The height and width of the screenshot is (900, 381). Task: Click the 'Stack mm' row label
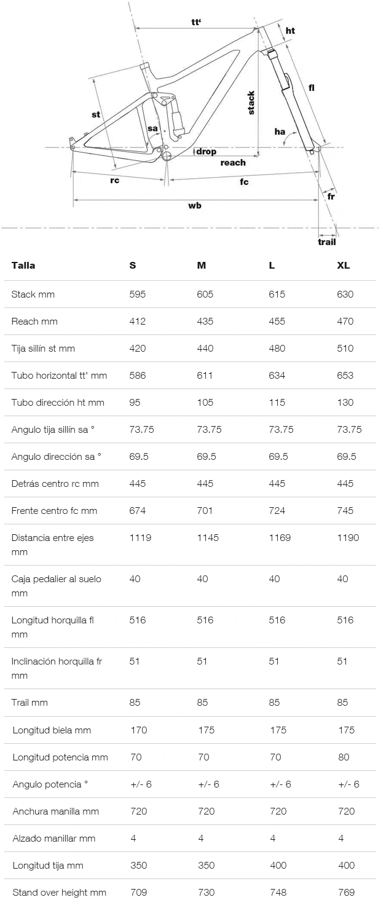click(x=33, y=294)
